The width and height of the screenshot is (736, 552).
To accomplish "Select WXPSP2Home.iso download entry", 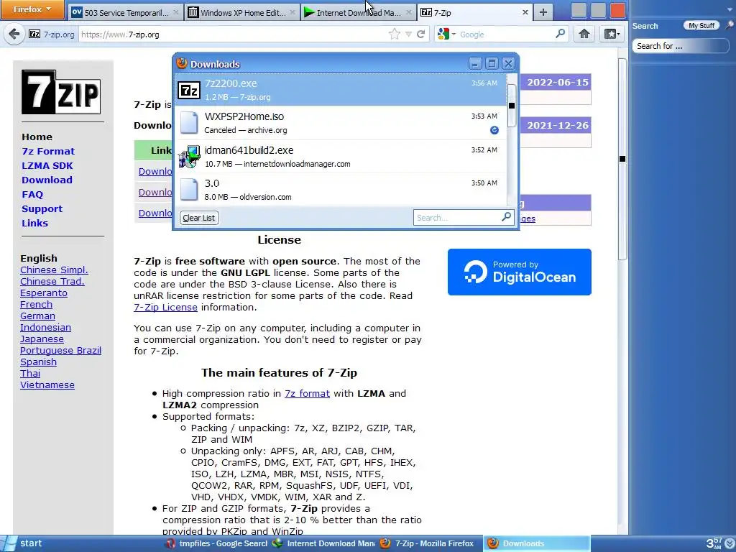I will [341, 123].
